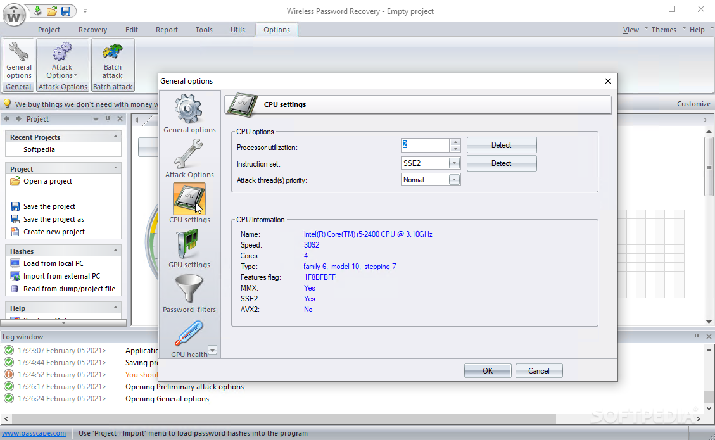Click Read from dump/project file icon
715x440 pixels.
[x=15, y=289]
